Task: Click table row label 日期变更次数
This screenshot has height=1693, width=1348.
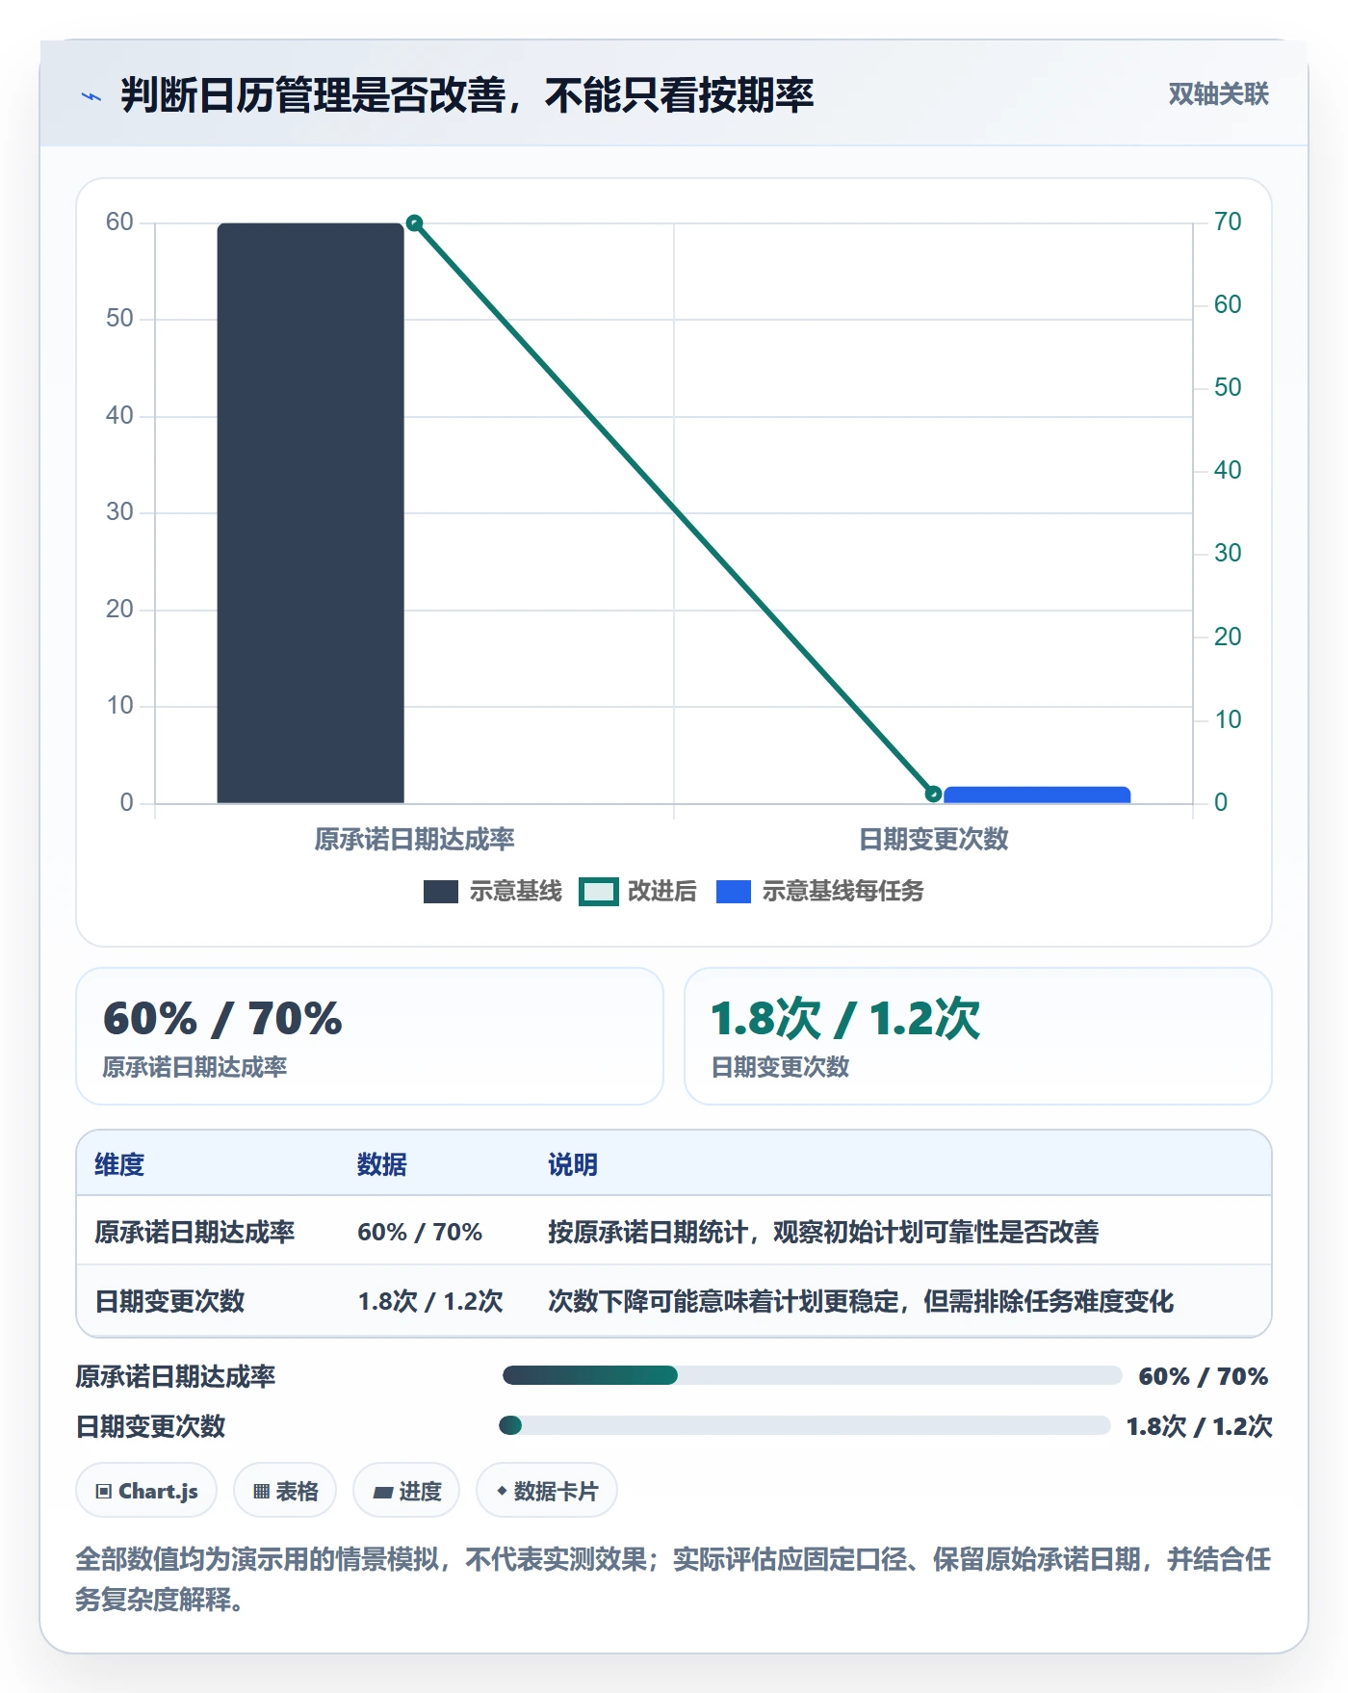Action: pos(169,1301)
